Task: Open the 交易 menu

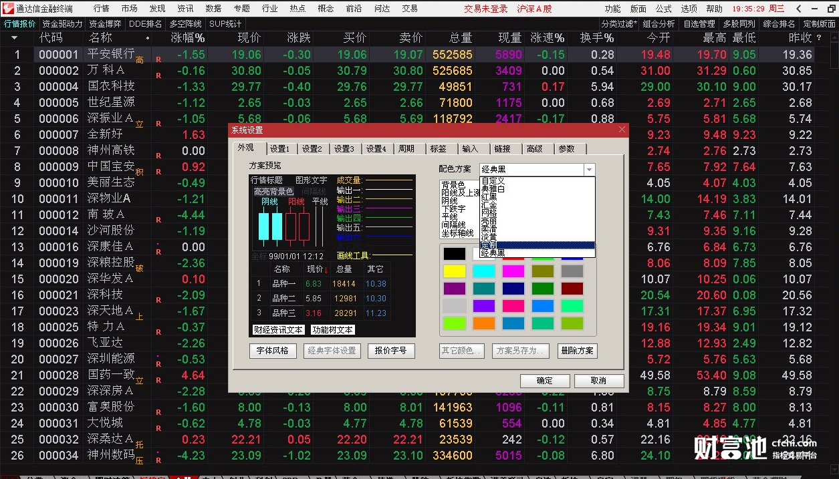Action: (x=410, y=9)
